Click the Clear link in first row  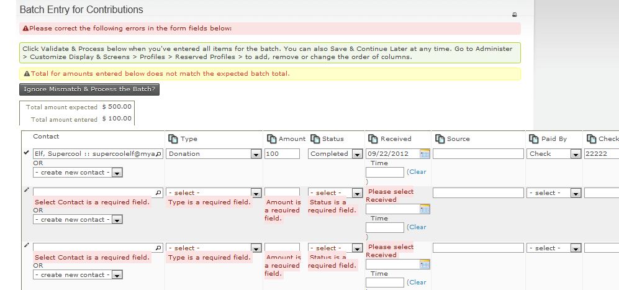coord(417,172)
